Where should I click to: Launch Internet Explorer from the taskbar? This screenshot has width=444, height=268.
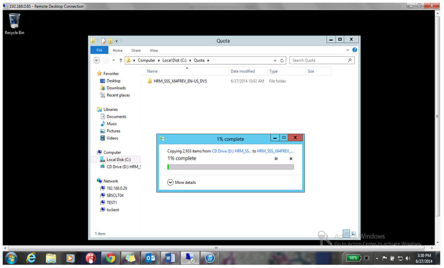pos(31,258)
